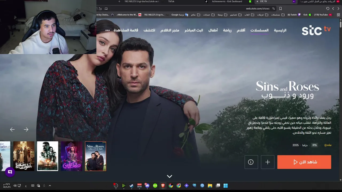Select the Sins and Roses thumbnail
Image resolution: width=342 pixels, height=192 pixels.
click(95, 156)
